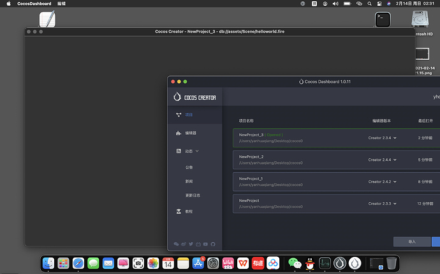
Task: Open the editor version dropdown for NewProject_3
Action: coord(382,138)
